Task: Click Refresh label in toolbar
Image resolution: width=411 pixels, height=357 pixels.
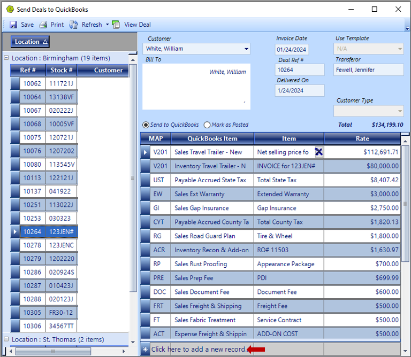Action: tap(92, 25)
